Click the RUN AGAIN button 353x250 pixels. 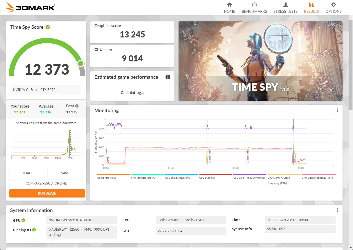pos(47,193)
